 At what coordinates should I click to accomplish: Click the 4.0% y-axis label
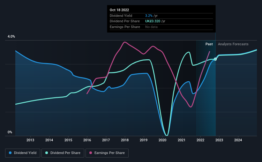[11, 37]
